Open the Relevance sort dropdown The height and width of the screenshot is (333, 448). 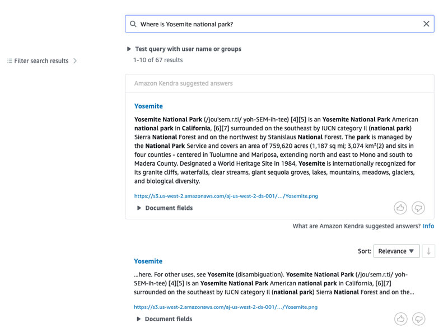396,251
